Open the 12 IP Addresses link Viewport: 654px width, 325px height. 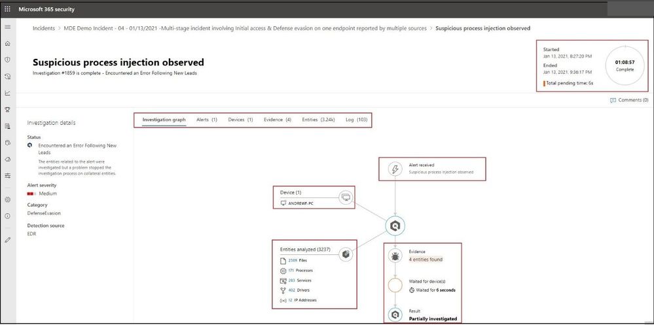pyautogui.click(x=290, y=300)
